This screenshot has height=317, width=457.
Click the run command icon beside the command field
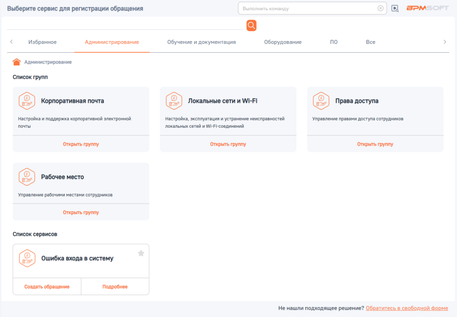click(395, 8)
